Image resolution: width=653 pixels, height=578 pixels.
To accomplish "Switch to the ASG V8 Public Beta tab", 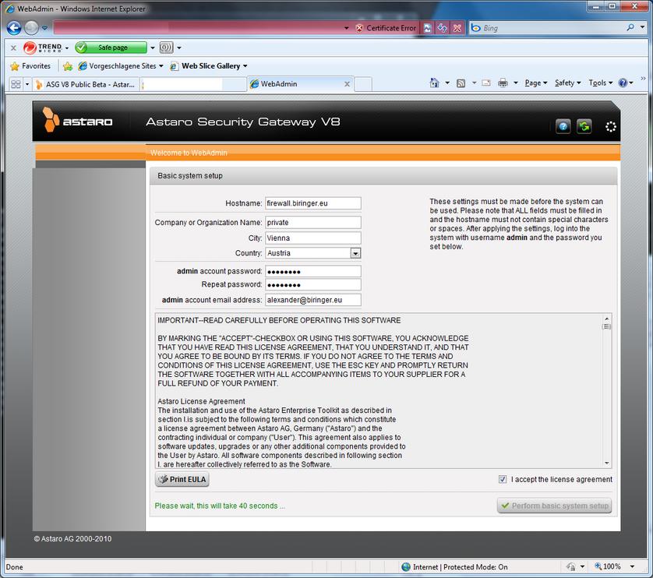I will click(x=86, y=84).
